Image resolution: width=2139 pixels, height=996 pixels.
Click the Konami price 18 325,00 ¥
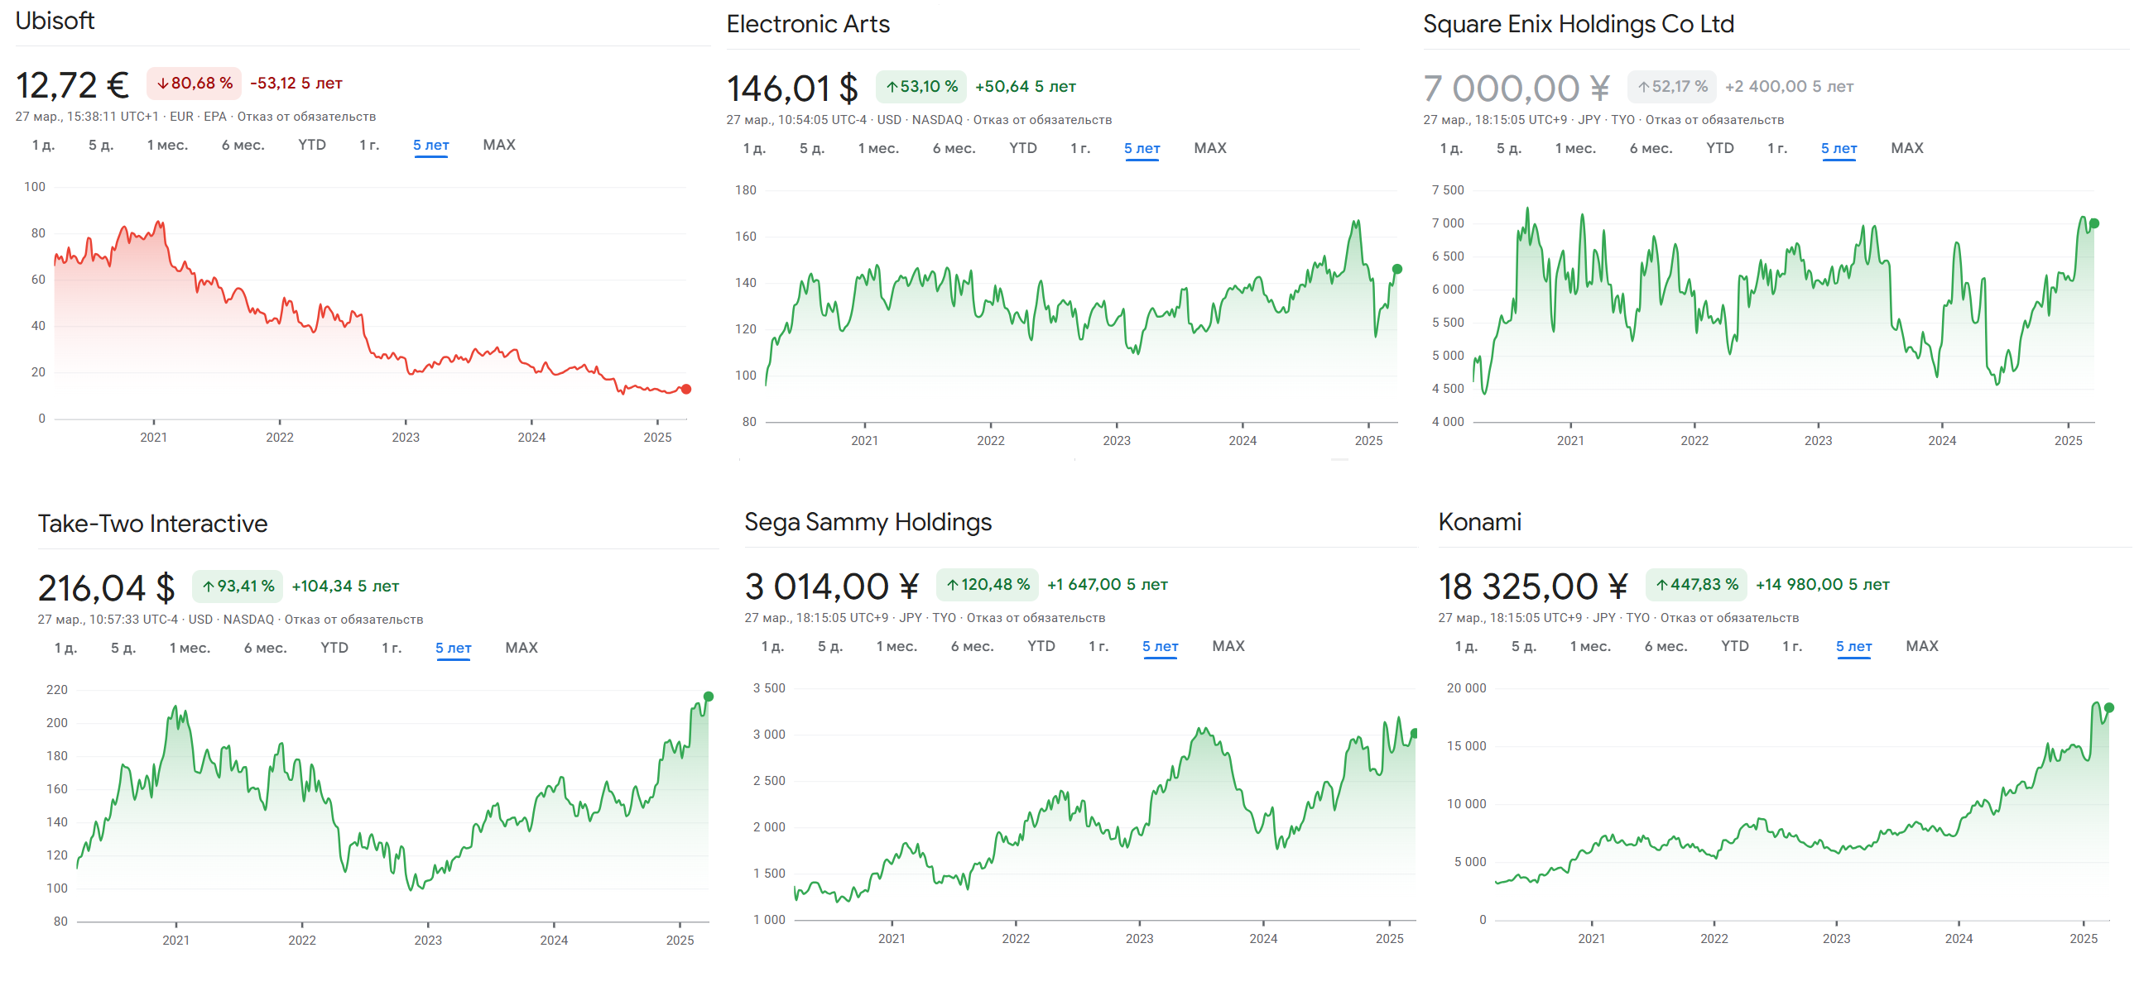(1533, 586)
